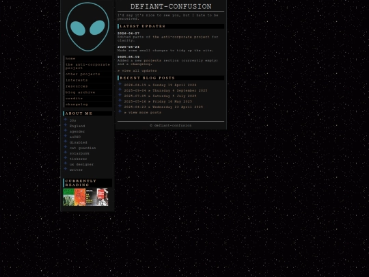
Task: Follow the 'view all updates' link
Action: tap(137, 70)
